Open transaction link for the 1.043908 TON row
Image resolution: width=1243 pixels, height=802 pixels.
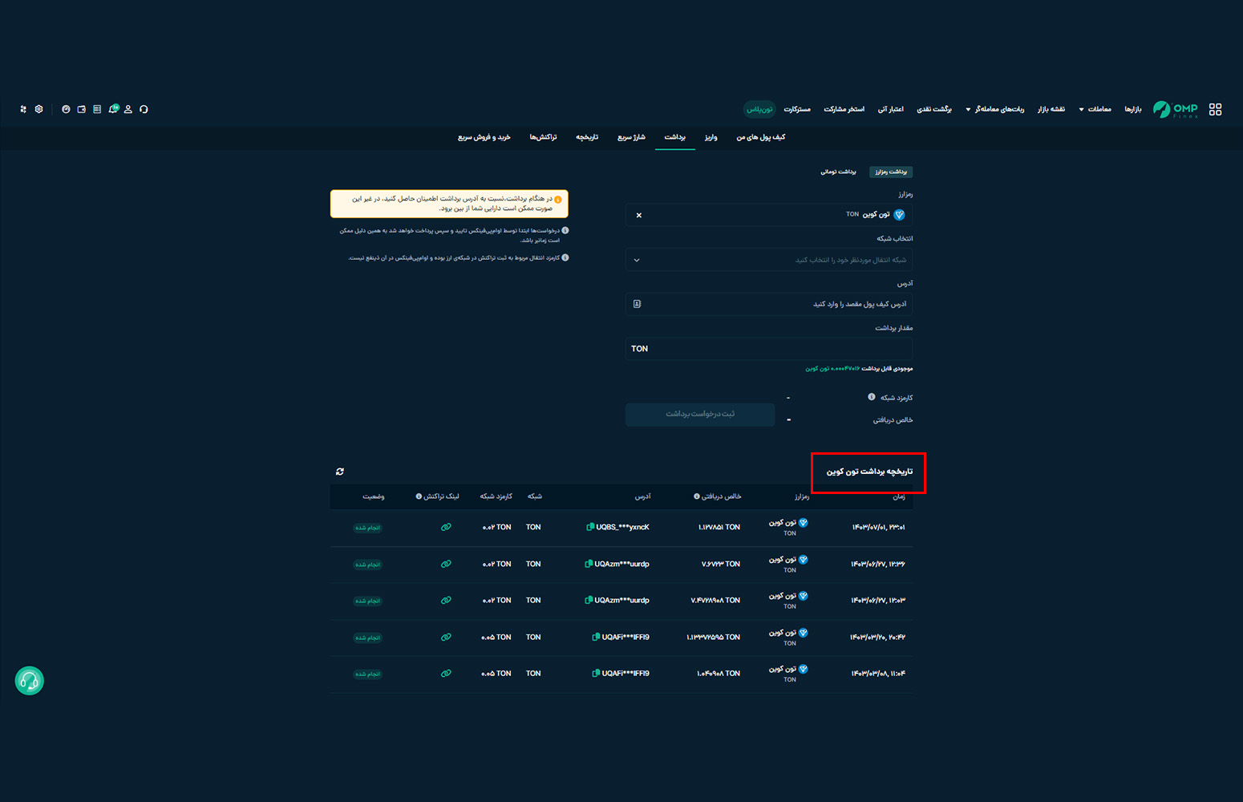[x=446, y=673]
